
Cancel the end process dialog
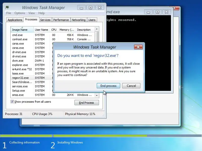(x=131, y=86)
